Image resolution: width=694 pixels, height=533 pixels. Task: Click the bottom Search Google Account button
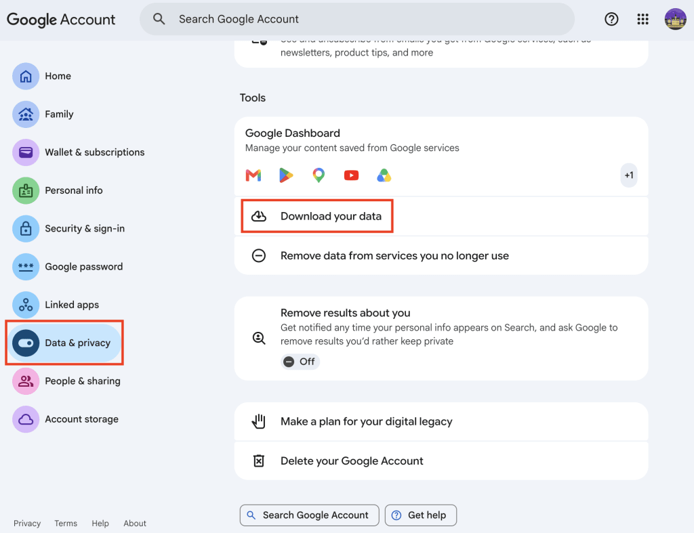tap(309, 515)
